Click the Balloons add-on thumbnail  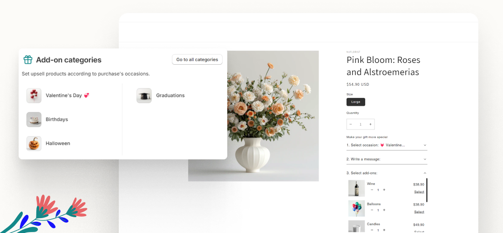pos(356,208)
